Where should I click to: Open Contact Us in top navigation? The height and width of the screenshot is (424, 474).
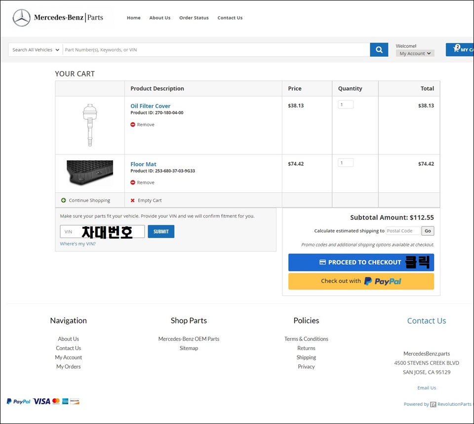pos(230,18)
